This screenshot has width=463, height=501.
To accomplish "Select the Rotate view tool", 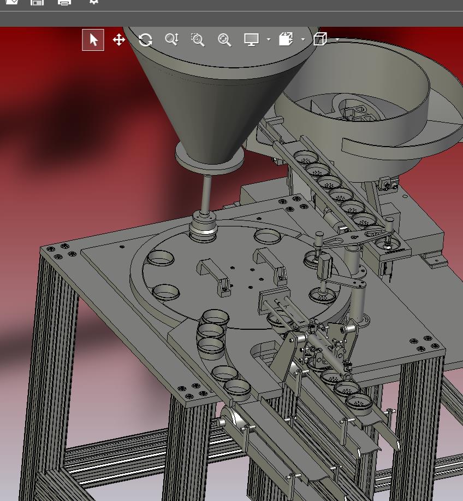I will click(x=145, y=40).
